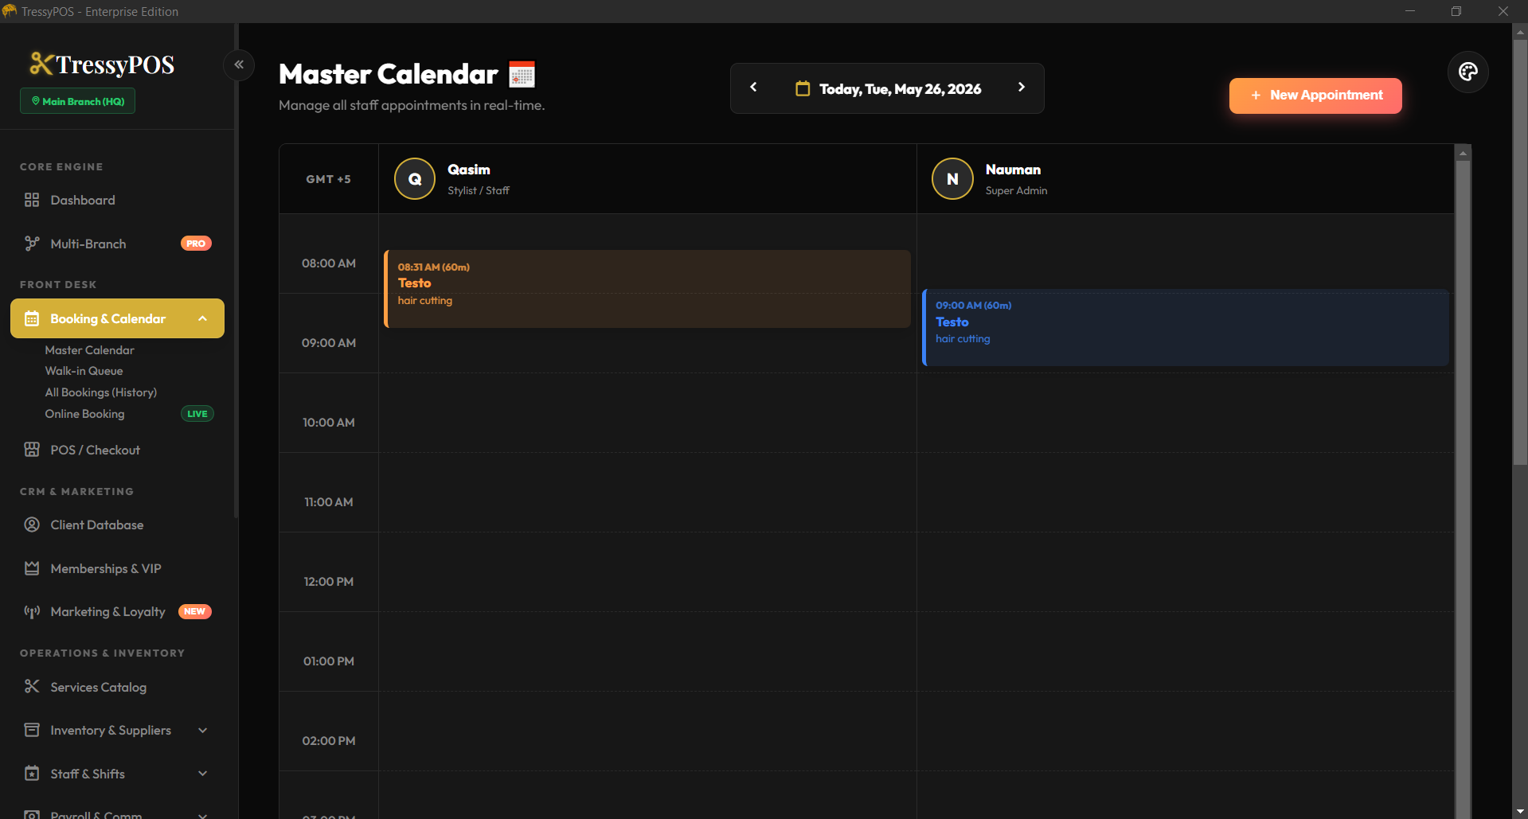The height and width of the screenshot is (819, 1528).
Task: Open the theme palette icon
Action: click(x=1467, y=72)
